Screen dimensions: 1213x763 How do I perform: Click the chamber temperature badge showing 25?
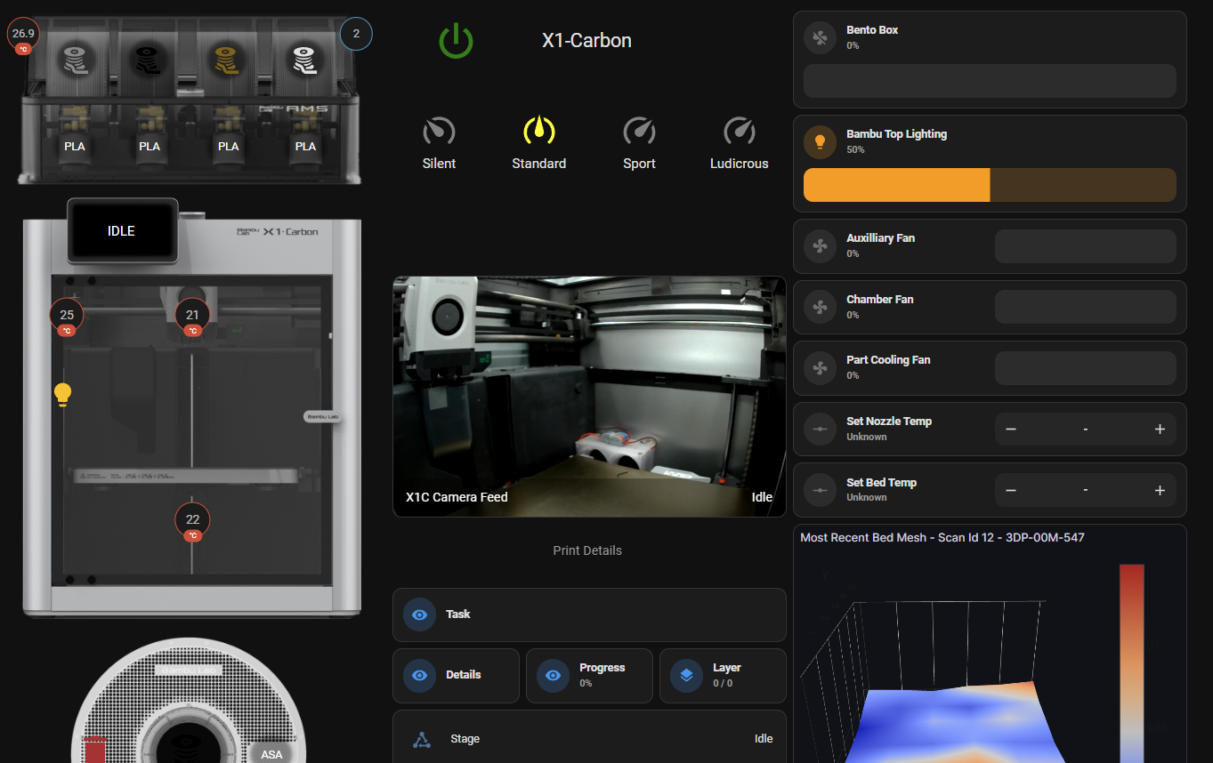[x=67, y=317]
